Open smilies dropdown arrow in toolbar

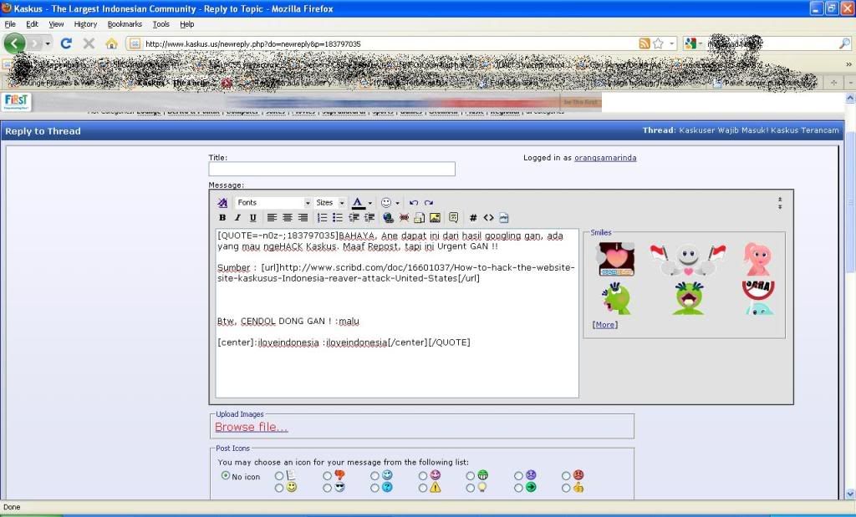tap(397, 203)
